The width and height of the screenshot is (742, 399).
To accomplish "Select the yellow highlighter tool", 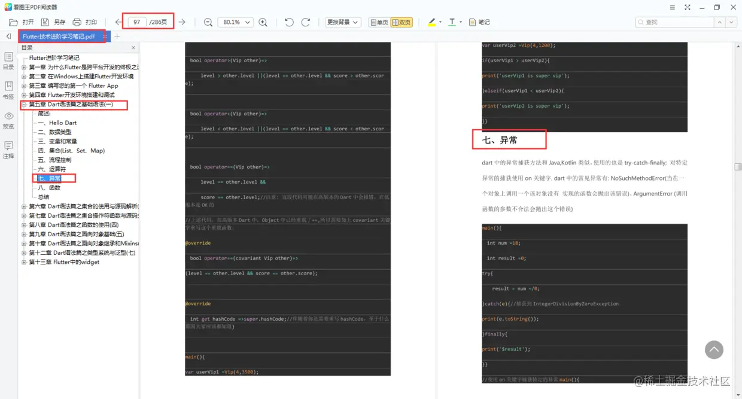I will [432, 22].
